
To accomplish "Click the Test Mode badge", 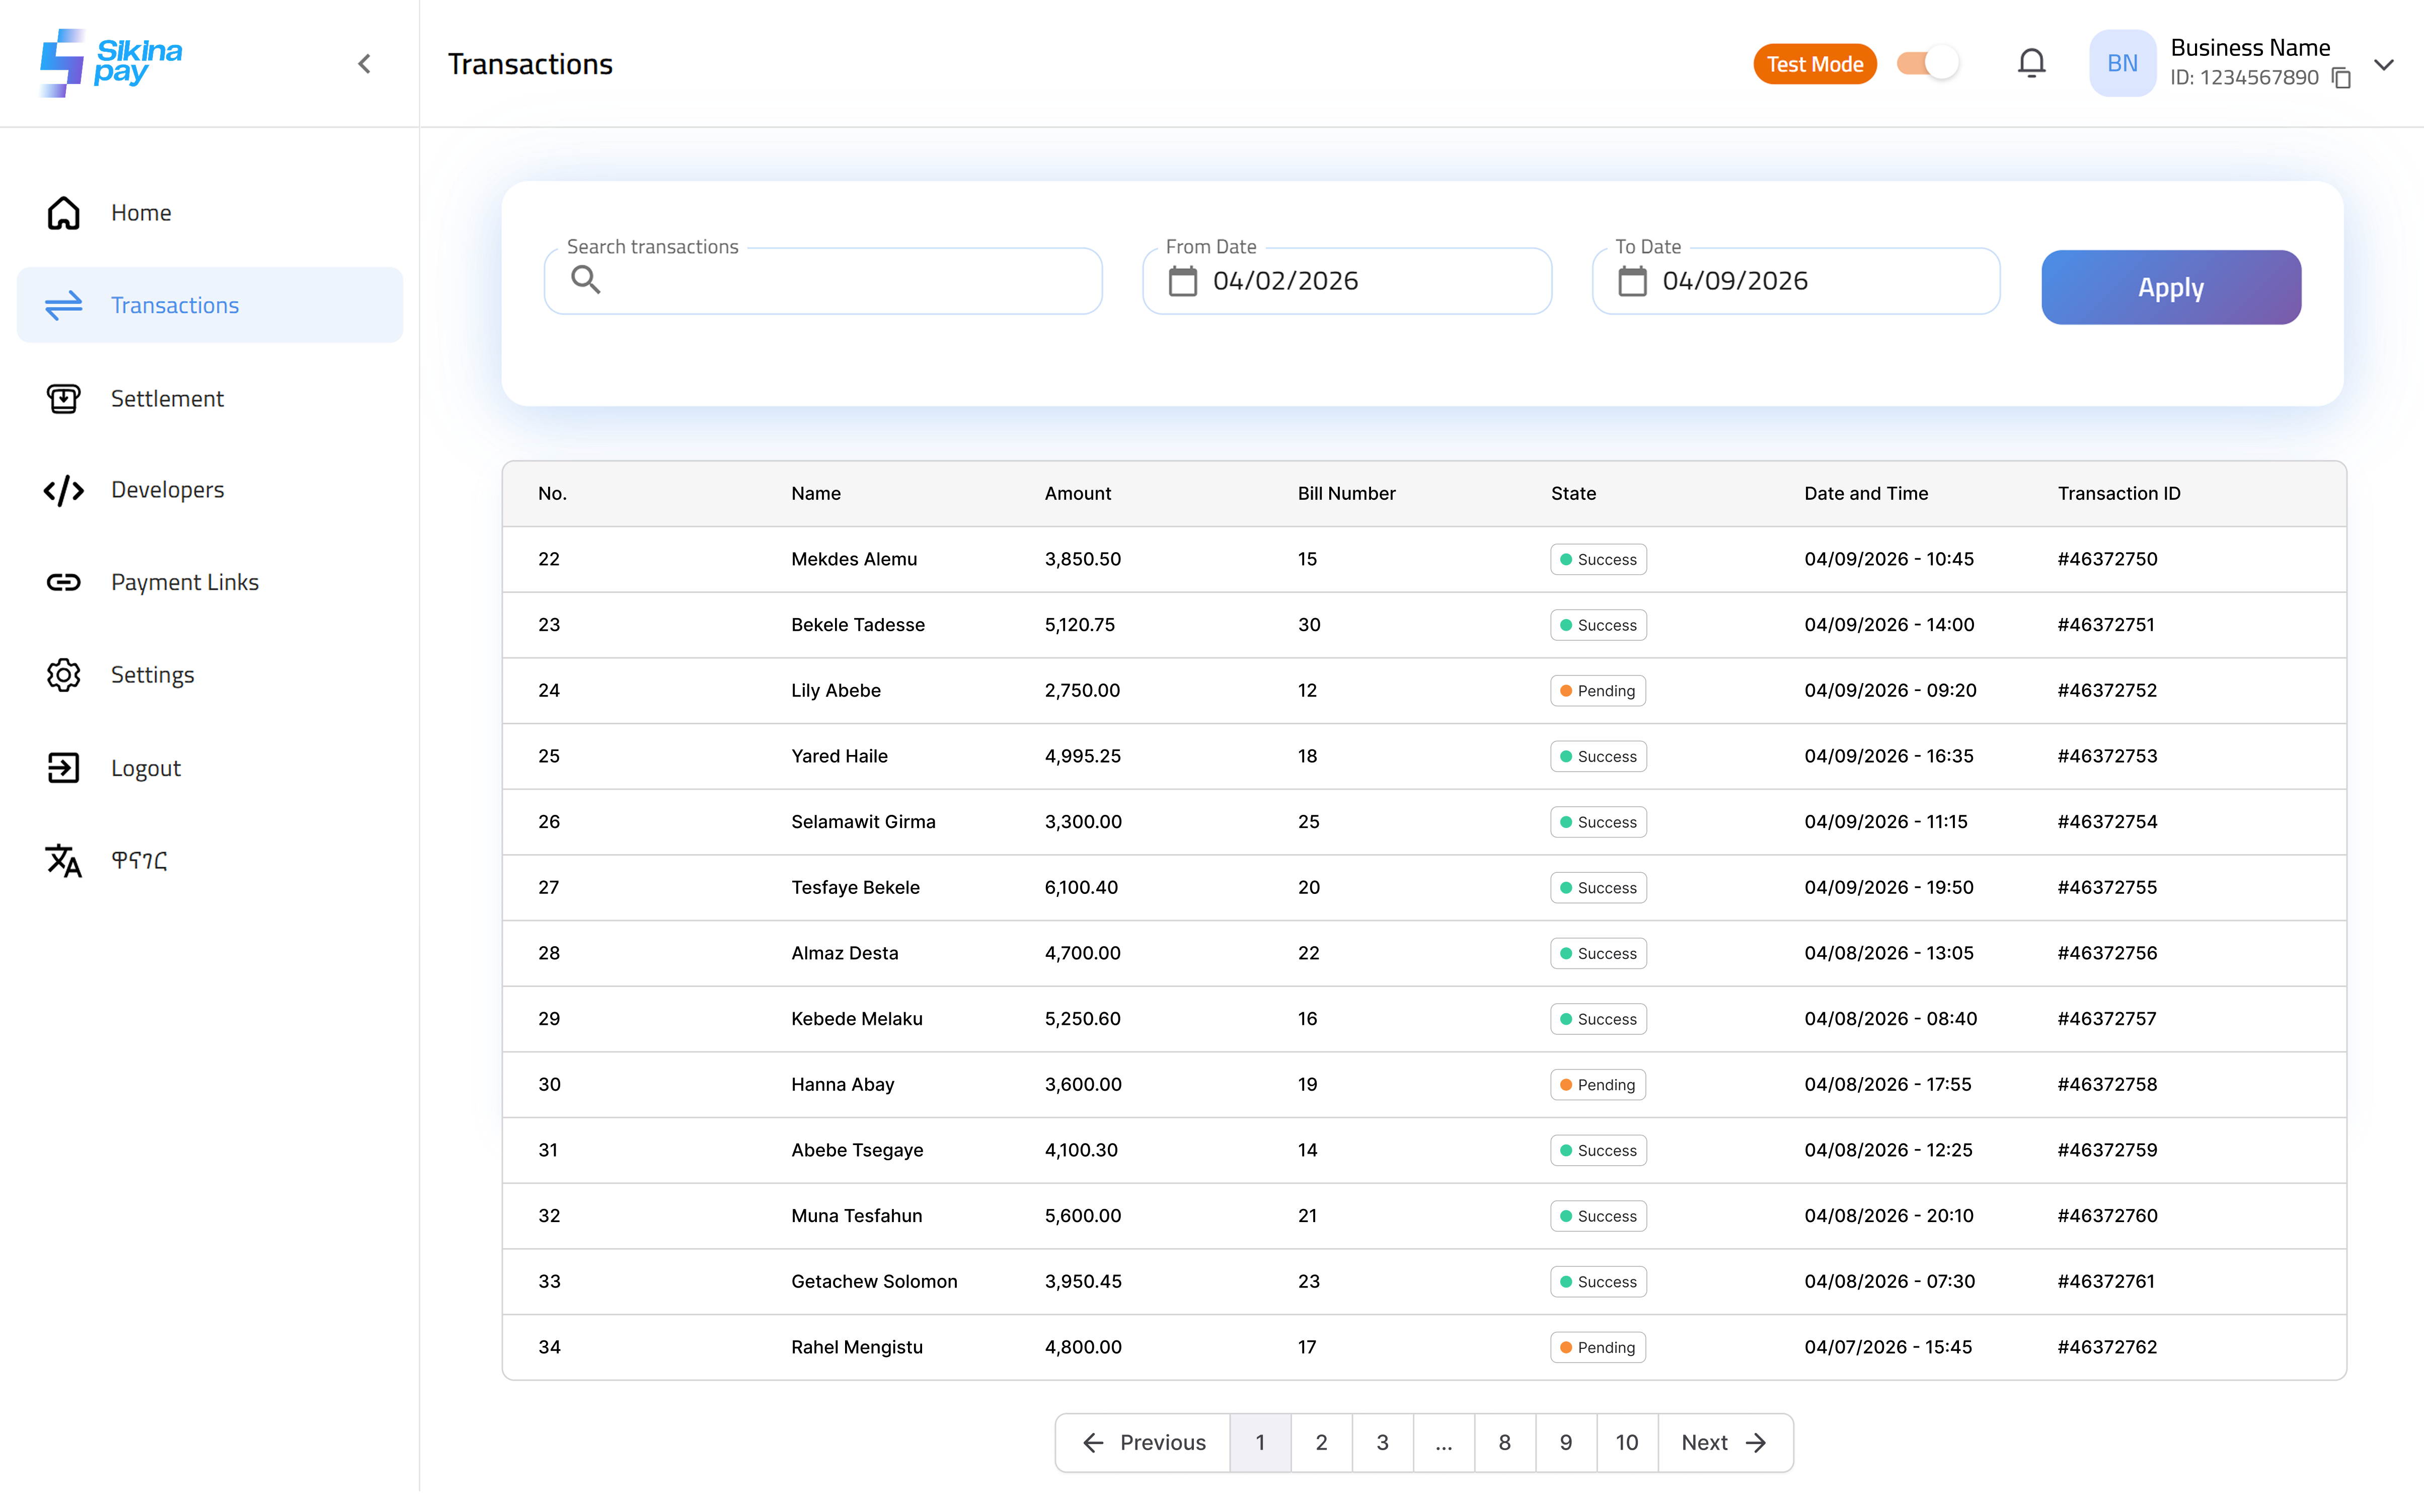I will coord(1814,63).
